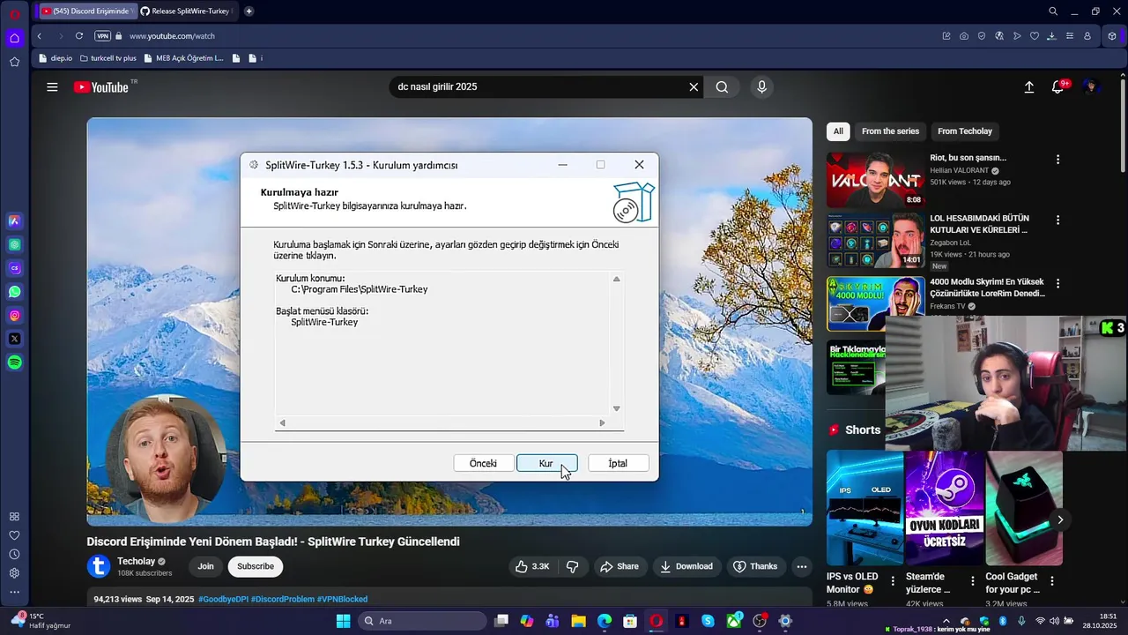
Task: Open translate icon in address bar
Action: (999, 36)
